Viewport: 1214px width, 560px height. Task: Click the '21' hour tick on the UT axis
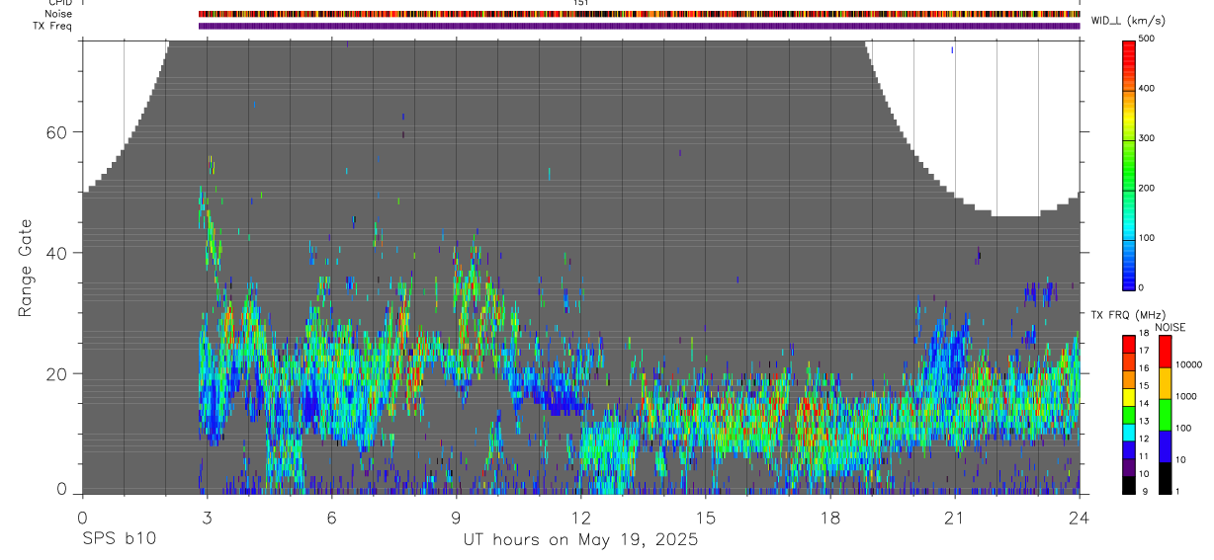click(954, 517)
